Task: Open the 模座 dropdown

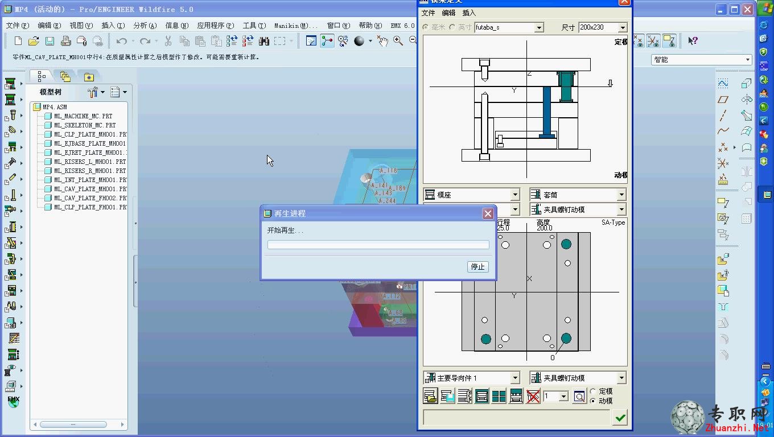Action: click(515, 195)
